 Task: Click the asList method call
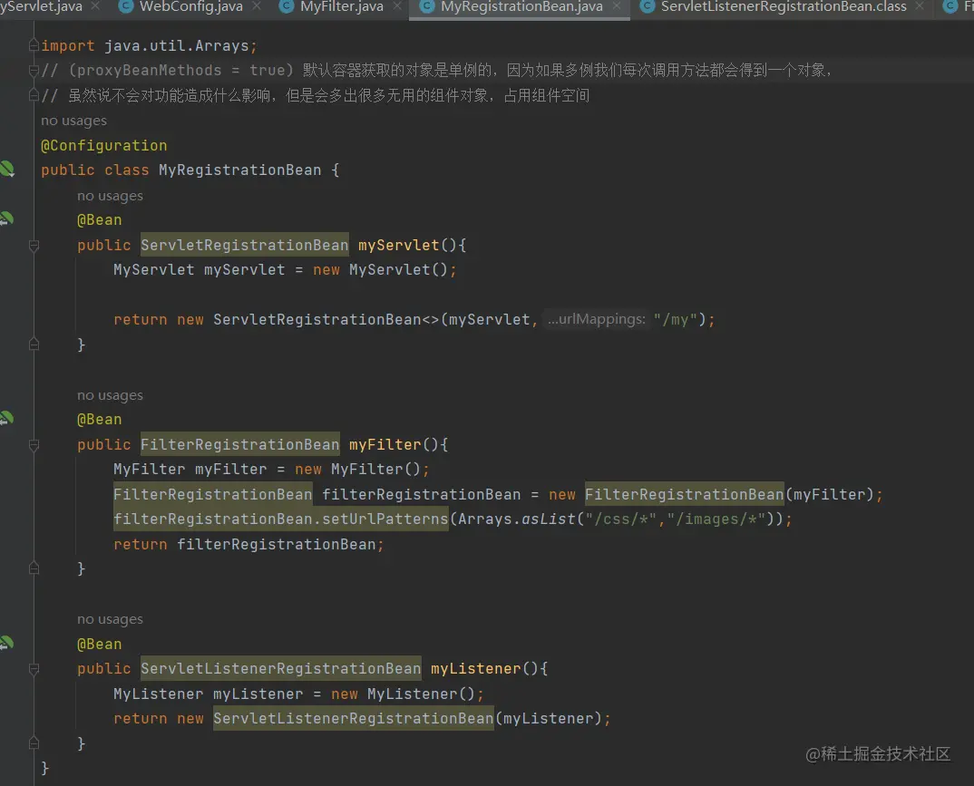coord(549,519)
